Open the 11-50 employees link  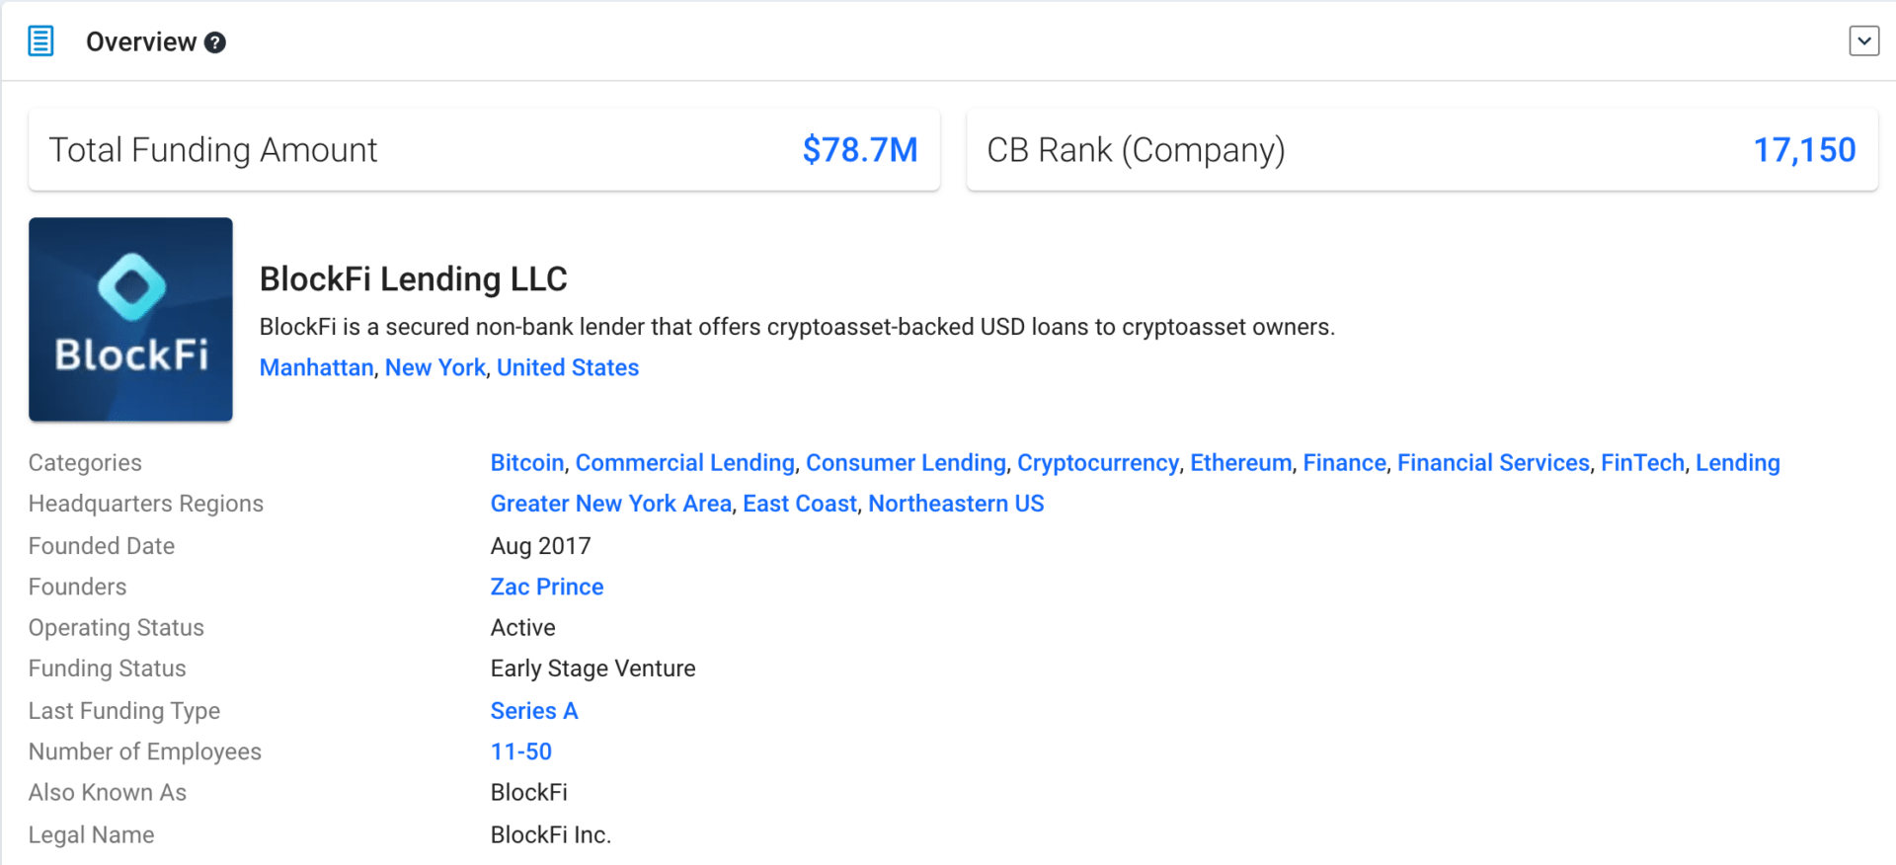[x=520, y=751]
